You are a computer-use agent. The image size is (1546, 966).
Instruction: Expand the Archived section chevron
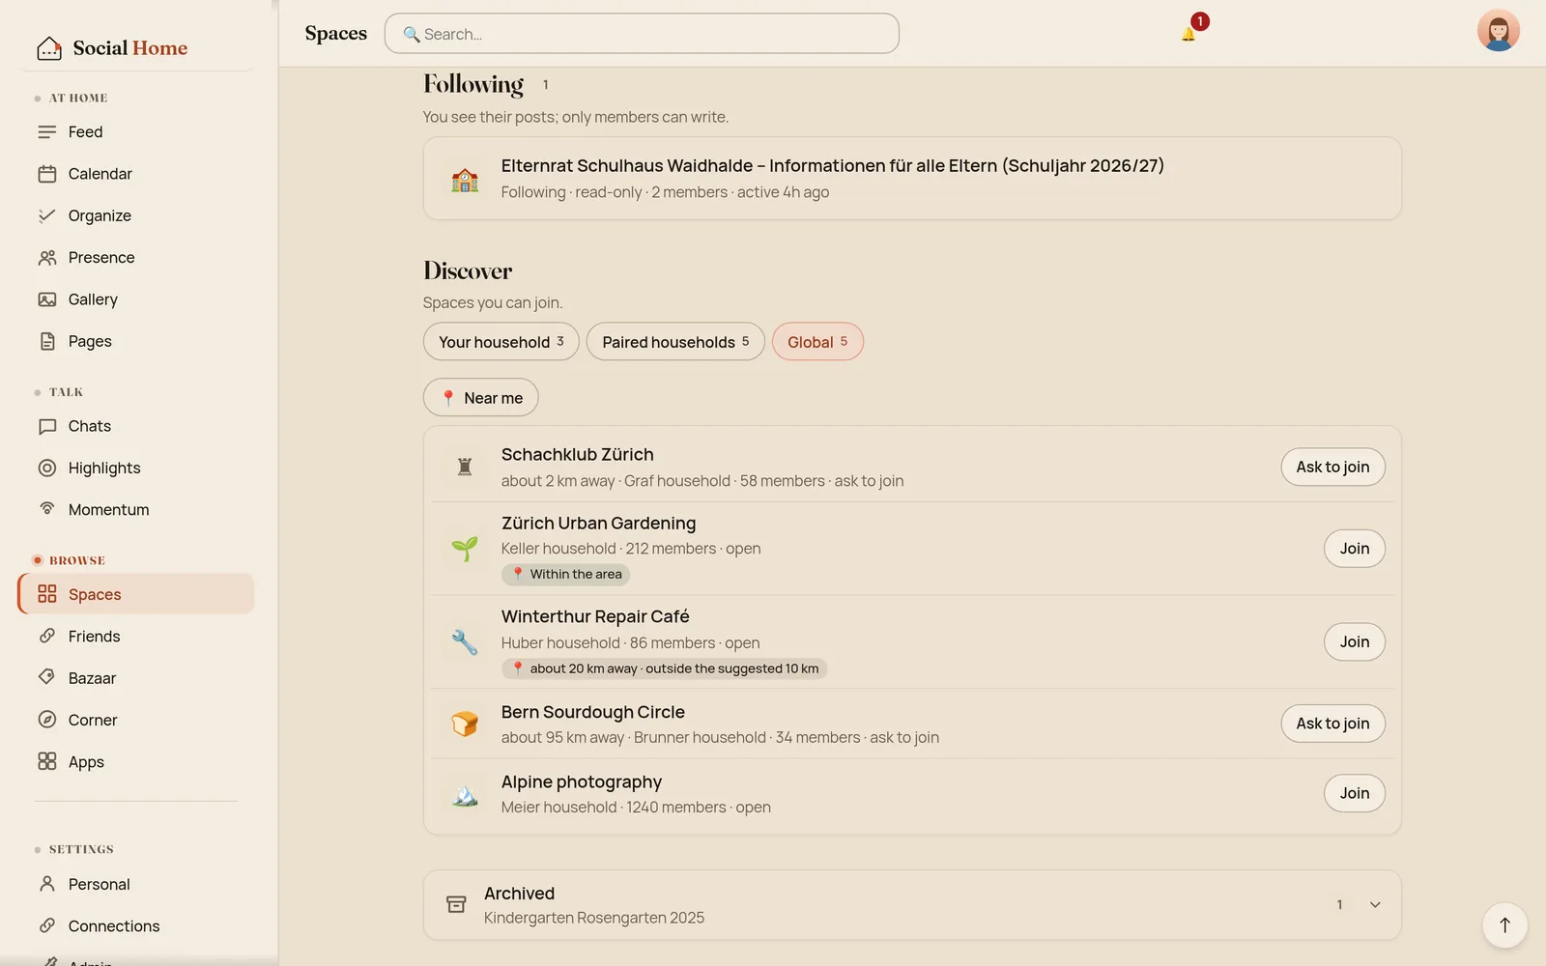pyautogui.click(x=1375, y=905)
